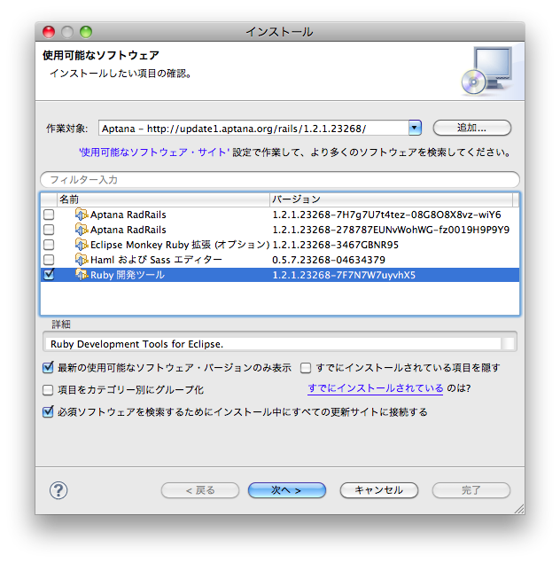The image size is (560, 563).
Task: Click the 追加... button
Action: [x=471, y=128]
